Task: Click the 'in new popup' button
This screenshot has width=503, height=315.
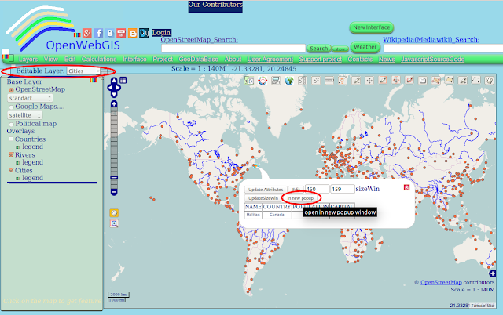Action: [x=300, y=198]
